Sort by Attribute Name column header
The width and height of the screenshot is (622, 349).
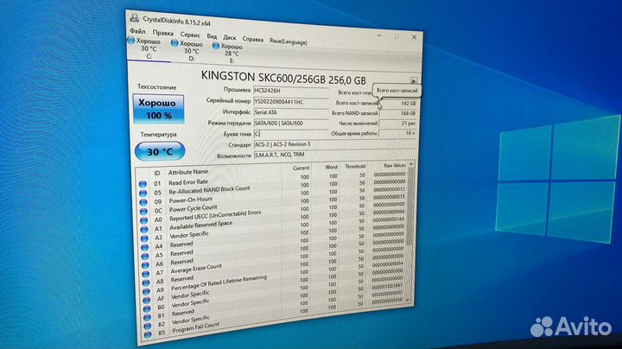tap(188, 172)
